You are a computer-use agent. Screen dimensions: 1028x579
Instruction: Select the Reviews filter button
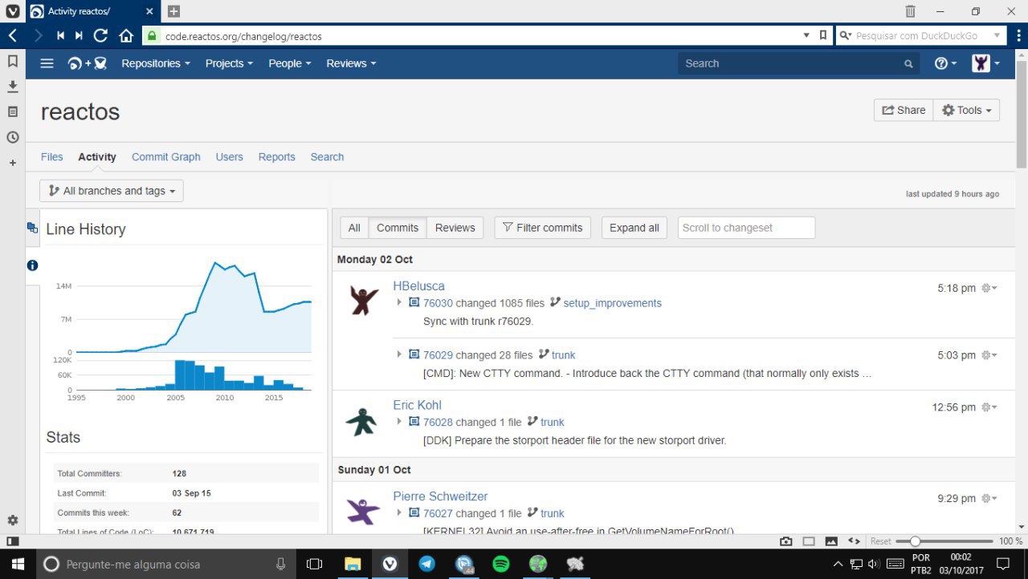click(x=455, y=228)
